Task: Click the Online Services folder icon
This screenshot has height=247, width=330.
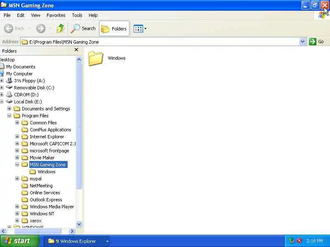Action: click(x=25, y=193)
